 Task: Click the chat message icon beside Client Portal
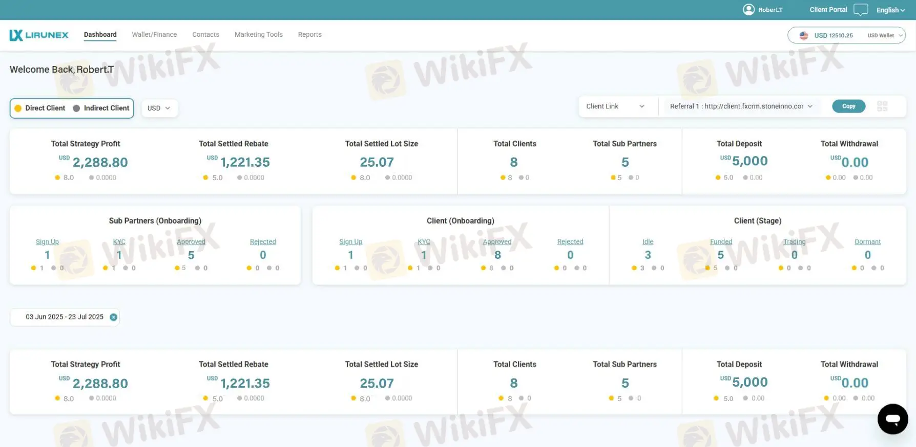(861, 10)
